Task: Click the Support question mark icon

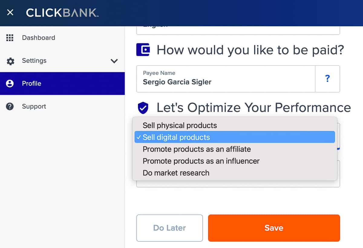Action: [x=10, y=106]
